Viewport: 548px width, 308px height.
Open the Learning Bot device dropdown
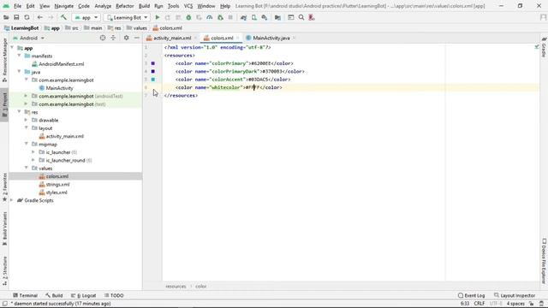pyautogui.click(x=128, y=17)
